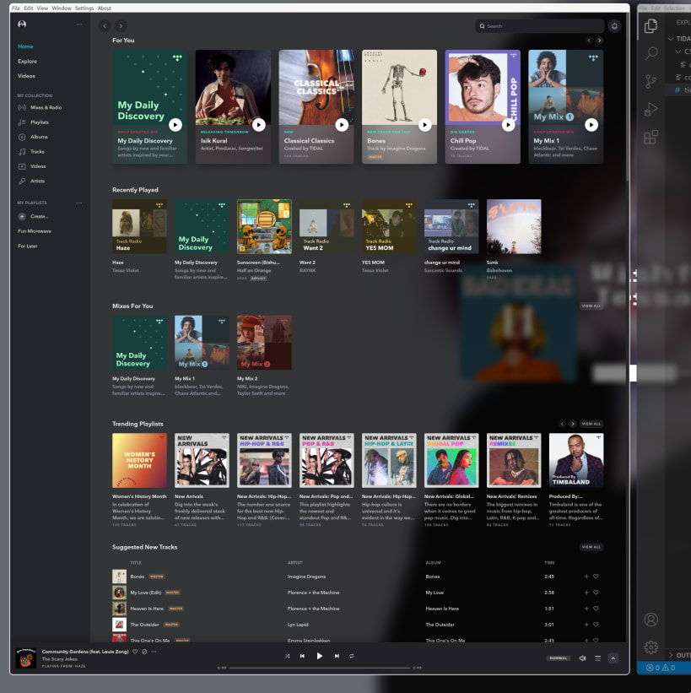Open the Fun Microwave playlist
This screenshot has height=693, width=691.
pyautogui.click(x=35, y=231)
